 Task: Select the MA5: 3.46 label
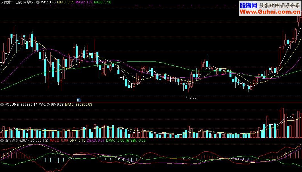point(48,2)
